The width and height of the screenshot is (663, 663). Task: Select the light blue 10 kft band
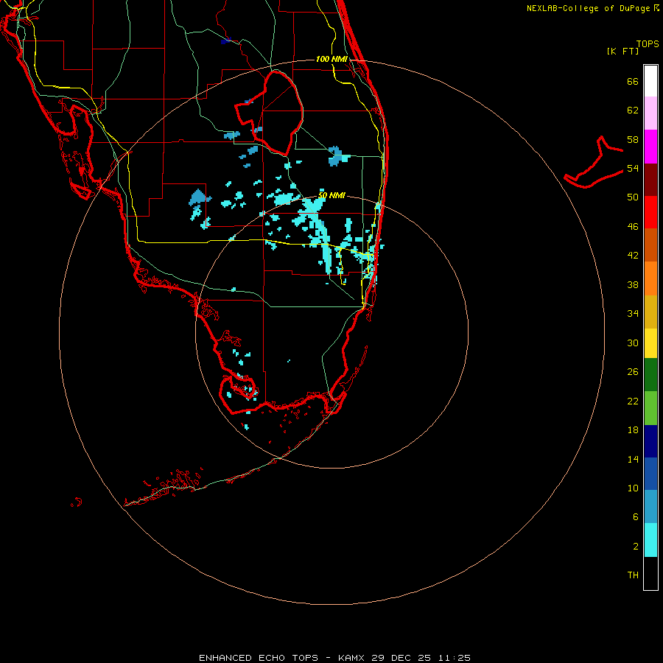pyautogui.click(x=650, y=507)
